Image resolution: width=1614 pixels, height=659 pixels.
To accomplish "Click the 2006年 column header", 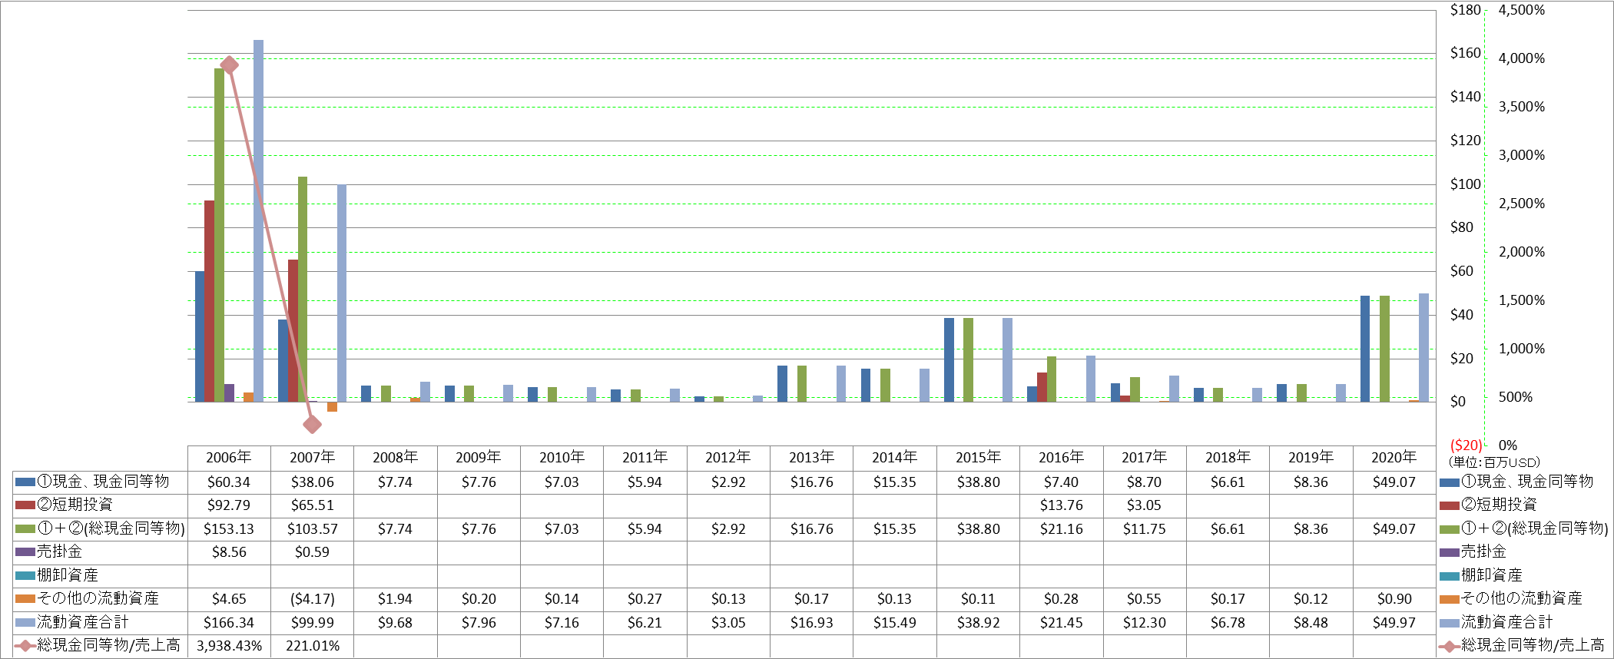I will tap(229, 458).
